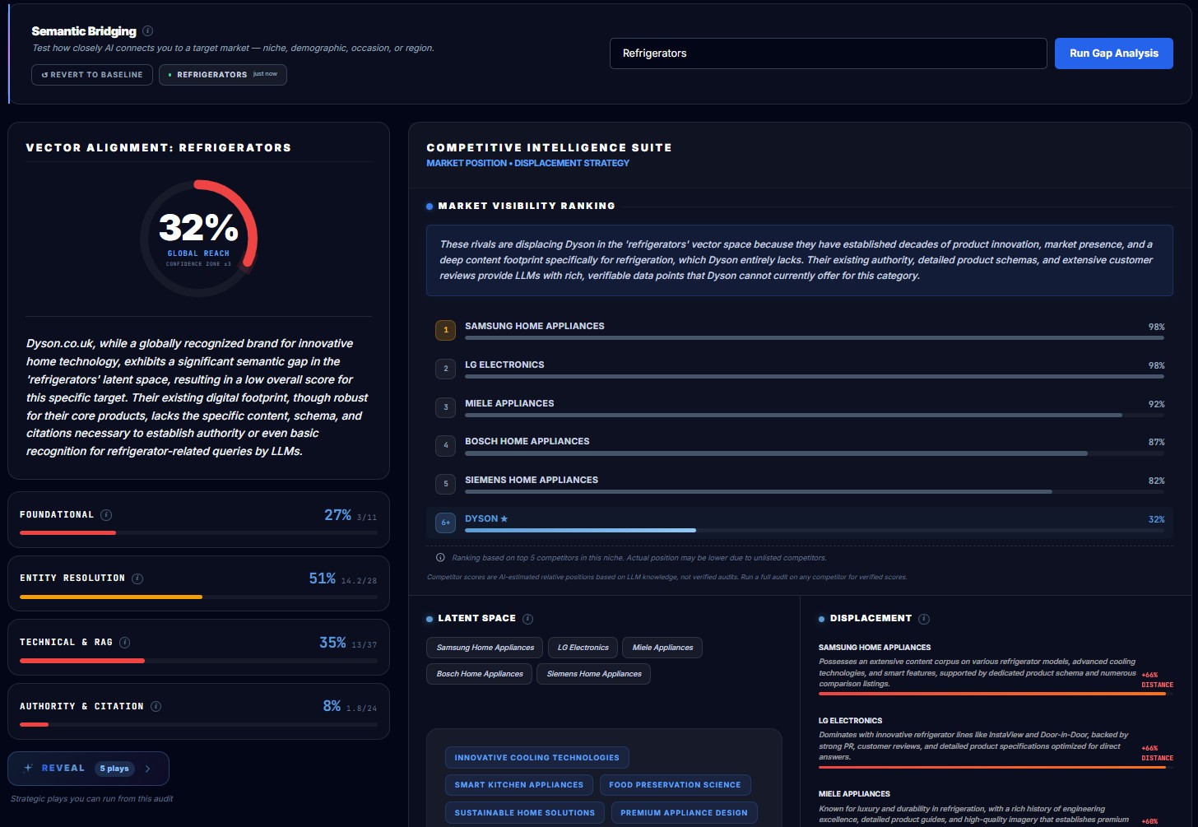The width and height of the screenshot is (1198, 827).
Task: Click info icon beside Technical & RAG
Action: pos(124,643)
